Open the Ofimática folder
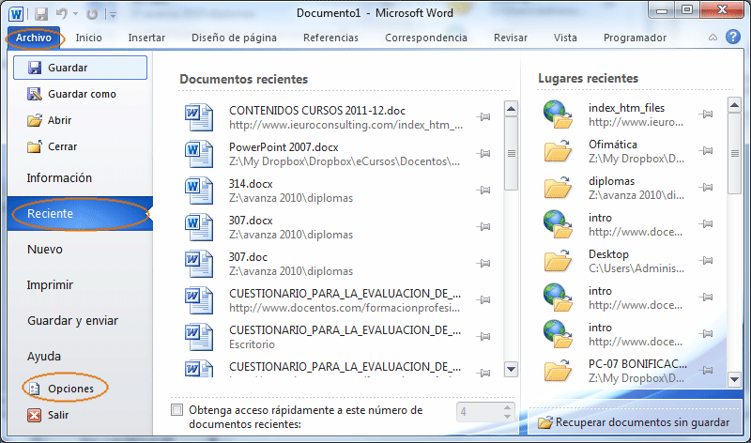751x443 pixels. tap(618, 151)
